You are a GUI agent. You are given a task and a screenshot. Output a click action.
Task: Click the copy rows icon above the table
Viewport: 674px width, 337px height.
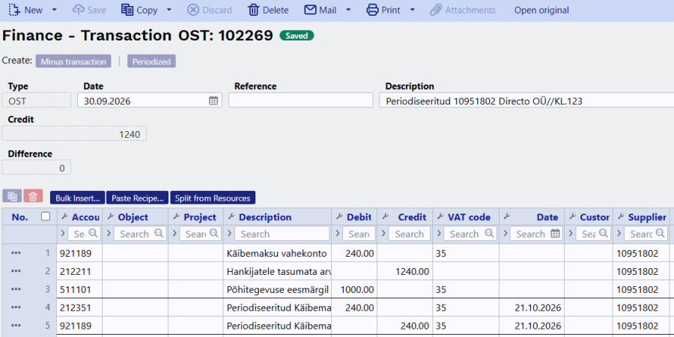pos(12,197)
